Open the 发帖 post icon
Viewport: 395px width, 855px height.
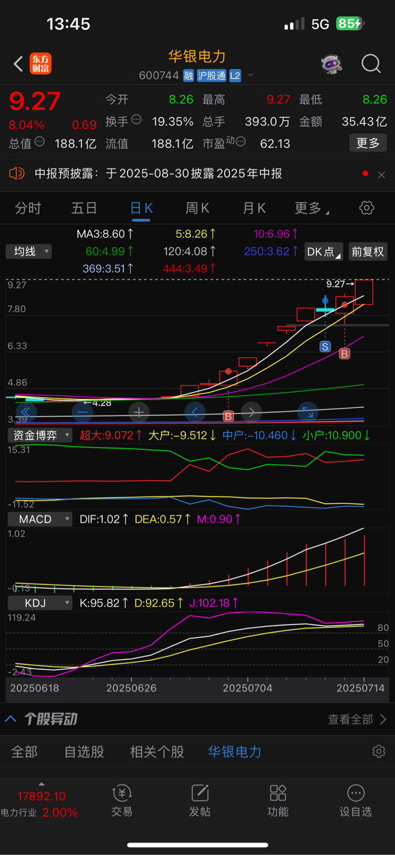click(x=200, y=800)
